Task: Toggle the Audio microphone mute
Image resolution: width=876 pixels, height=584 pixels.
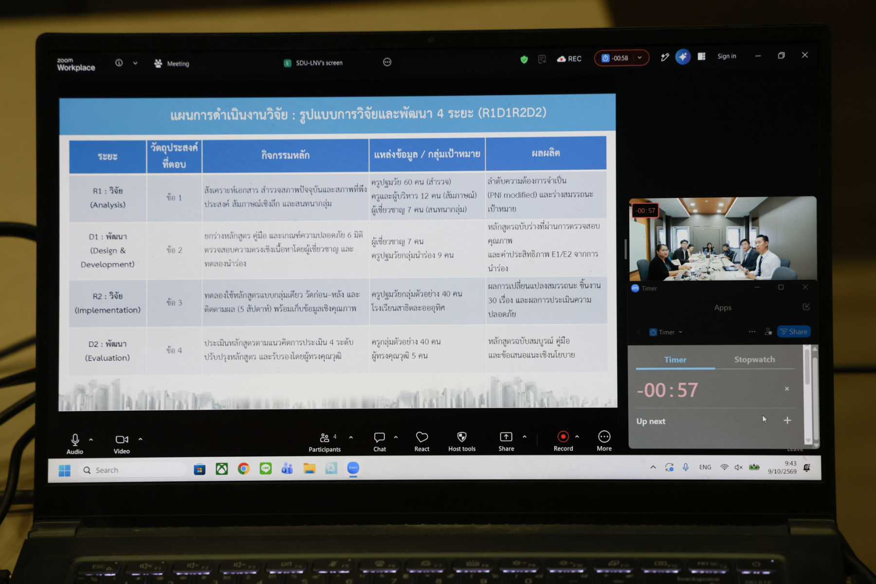Action: tap(75, 444)
